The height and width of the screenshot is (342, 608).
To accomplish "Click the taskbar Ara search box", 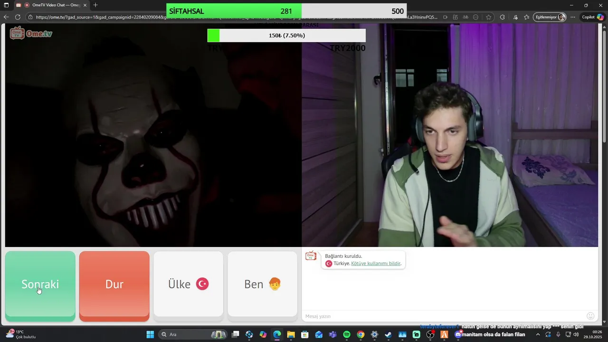I will point(193,334).
